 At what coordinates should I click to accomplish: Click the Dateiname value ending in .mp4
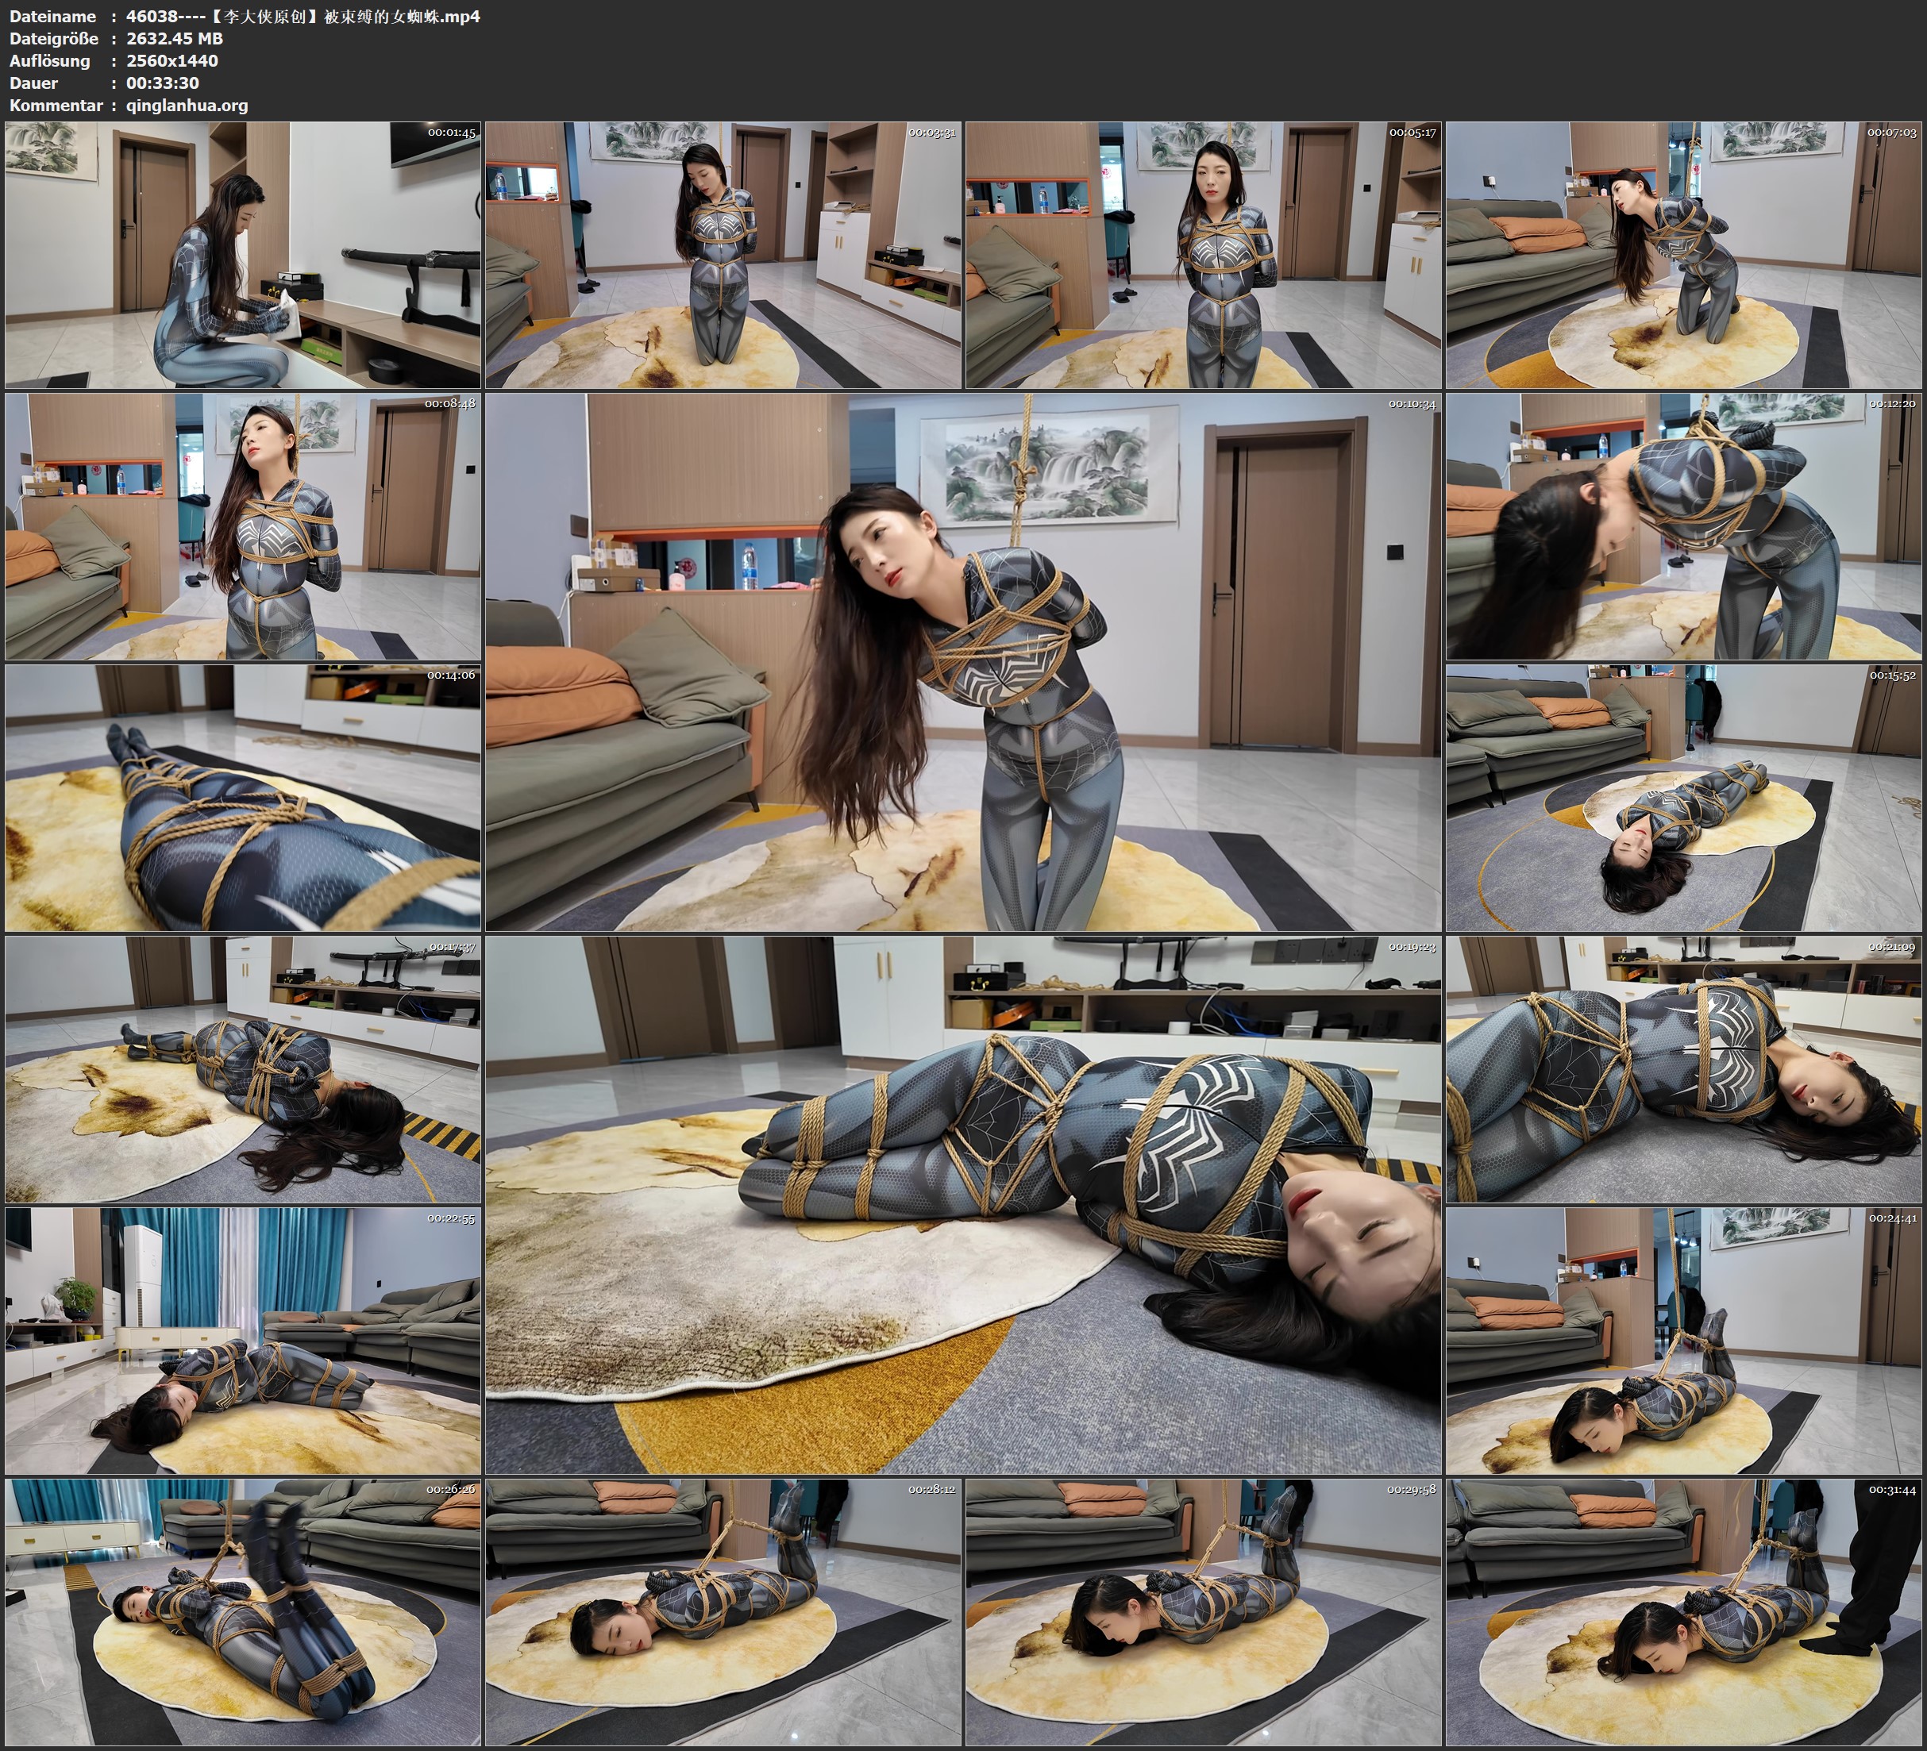click(x=303, y=16)
